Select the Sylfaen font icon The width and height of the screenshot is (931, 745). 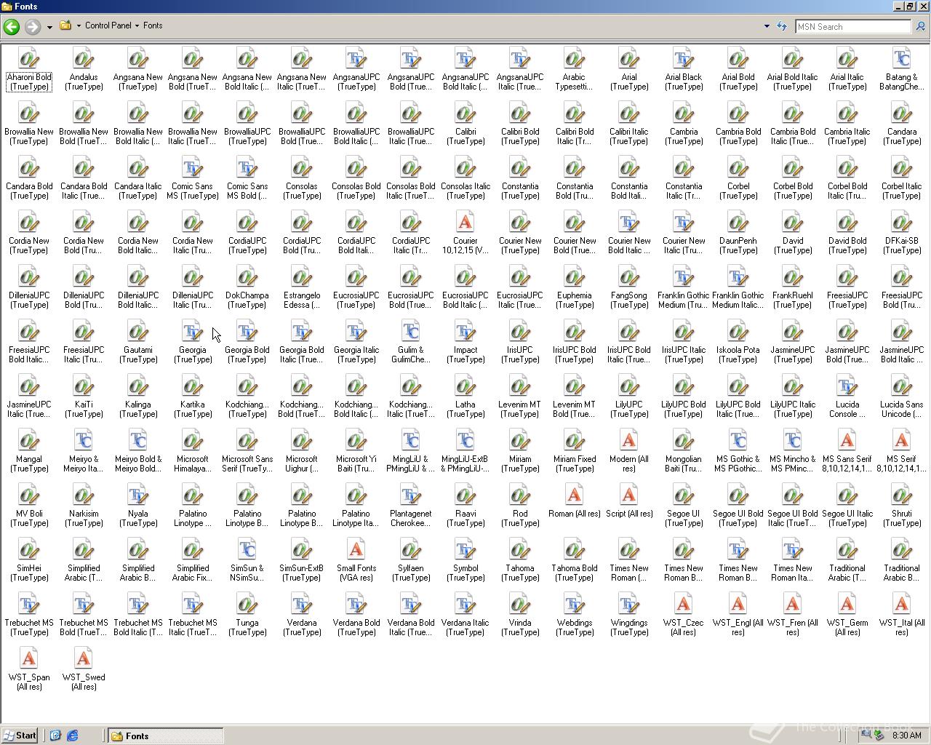point(411,549)
